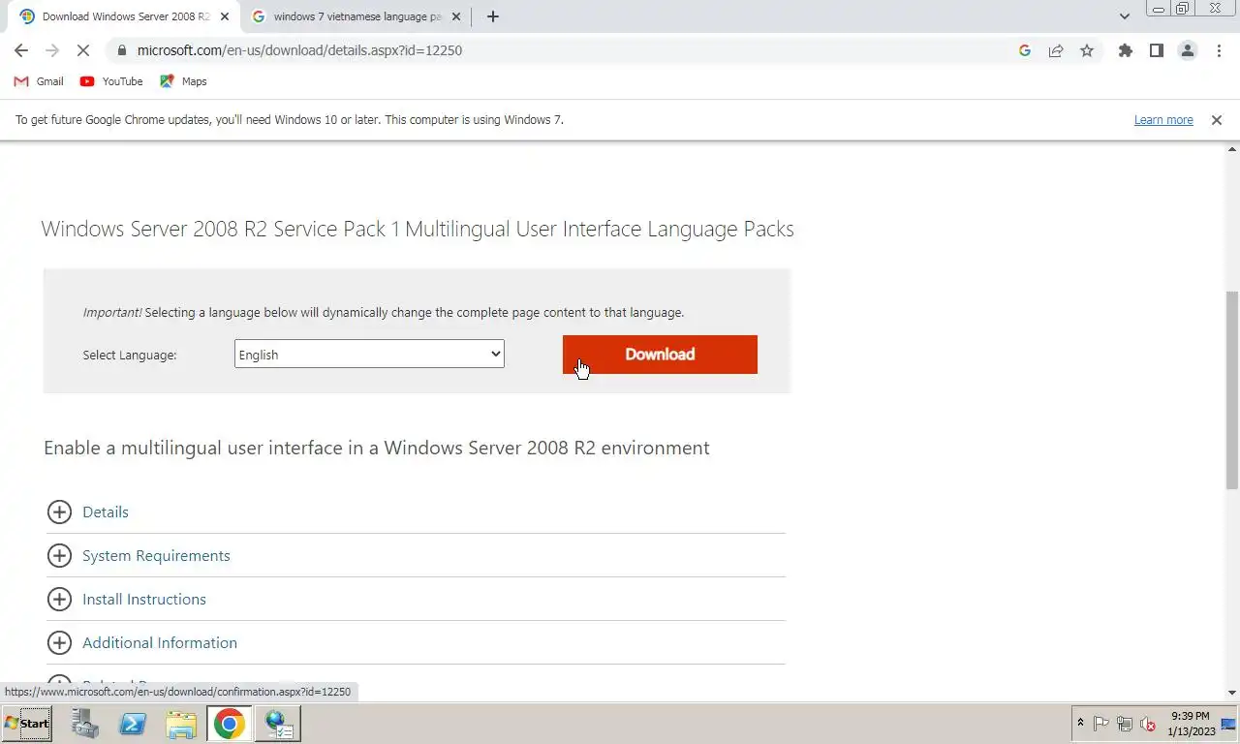Stop loading the page
The image size is (1240, 744).
tap(83, 50)
